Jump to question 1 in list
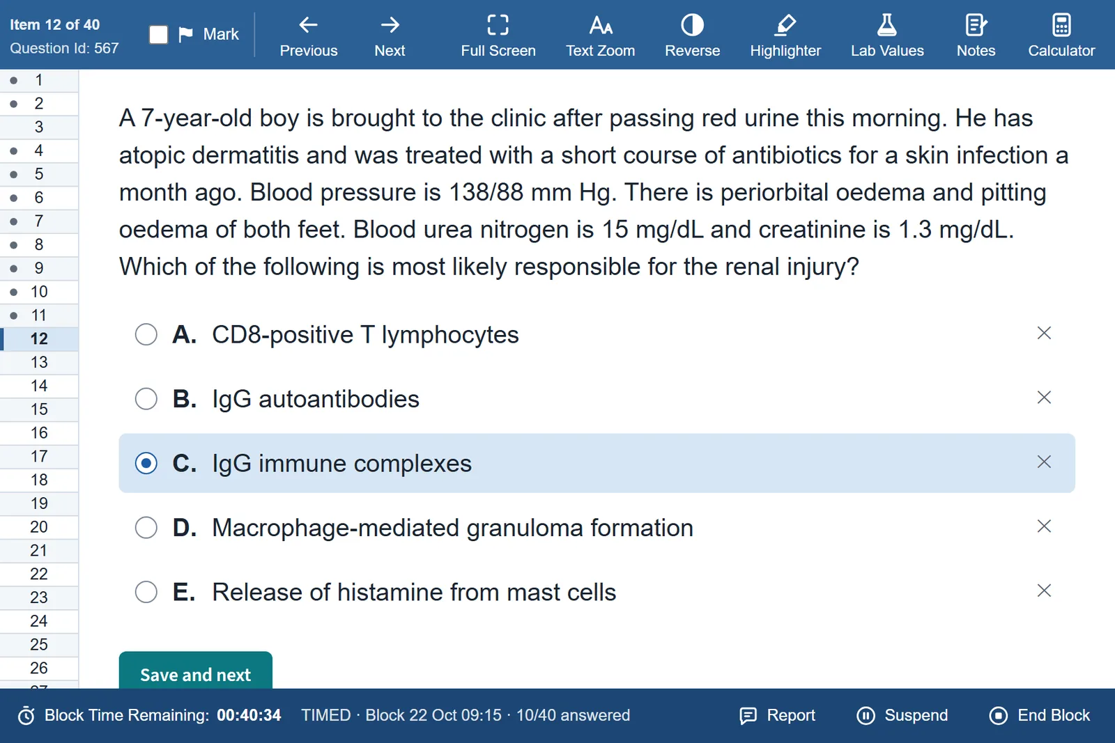This screenshot has width=1115, height=743. click(x=39, y=80)
